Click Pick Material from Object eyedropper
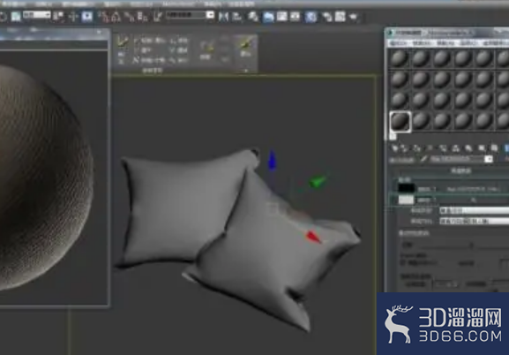This screenshot has height=355, width=509. 423,159
